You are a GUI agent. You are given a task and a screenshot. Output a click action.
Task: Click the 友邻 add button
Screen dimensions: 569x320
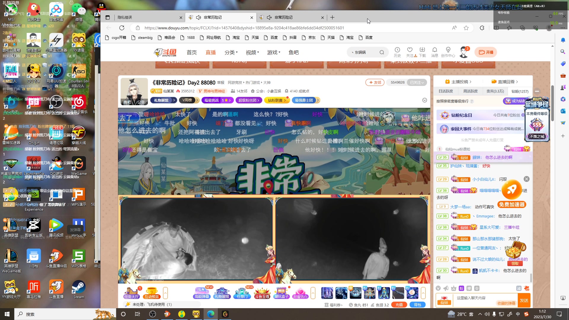point(375,82)
